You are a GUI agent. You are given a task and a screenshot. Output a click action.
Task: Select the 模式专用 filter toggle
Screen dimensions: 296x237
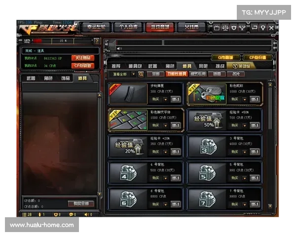(x=198, y=74)
